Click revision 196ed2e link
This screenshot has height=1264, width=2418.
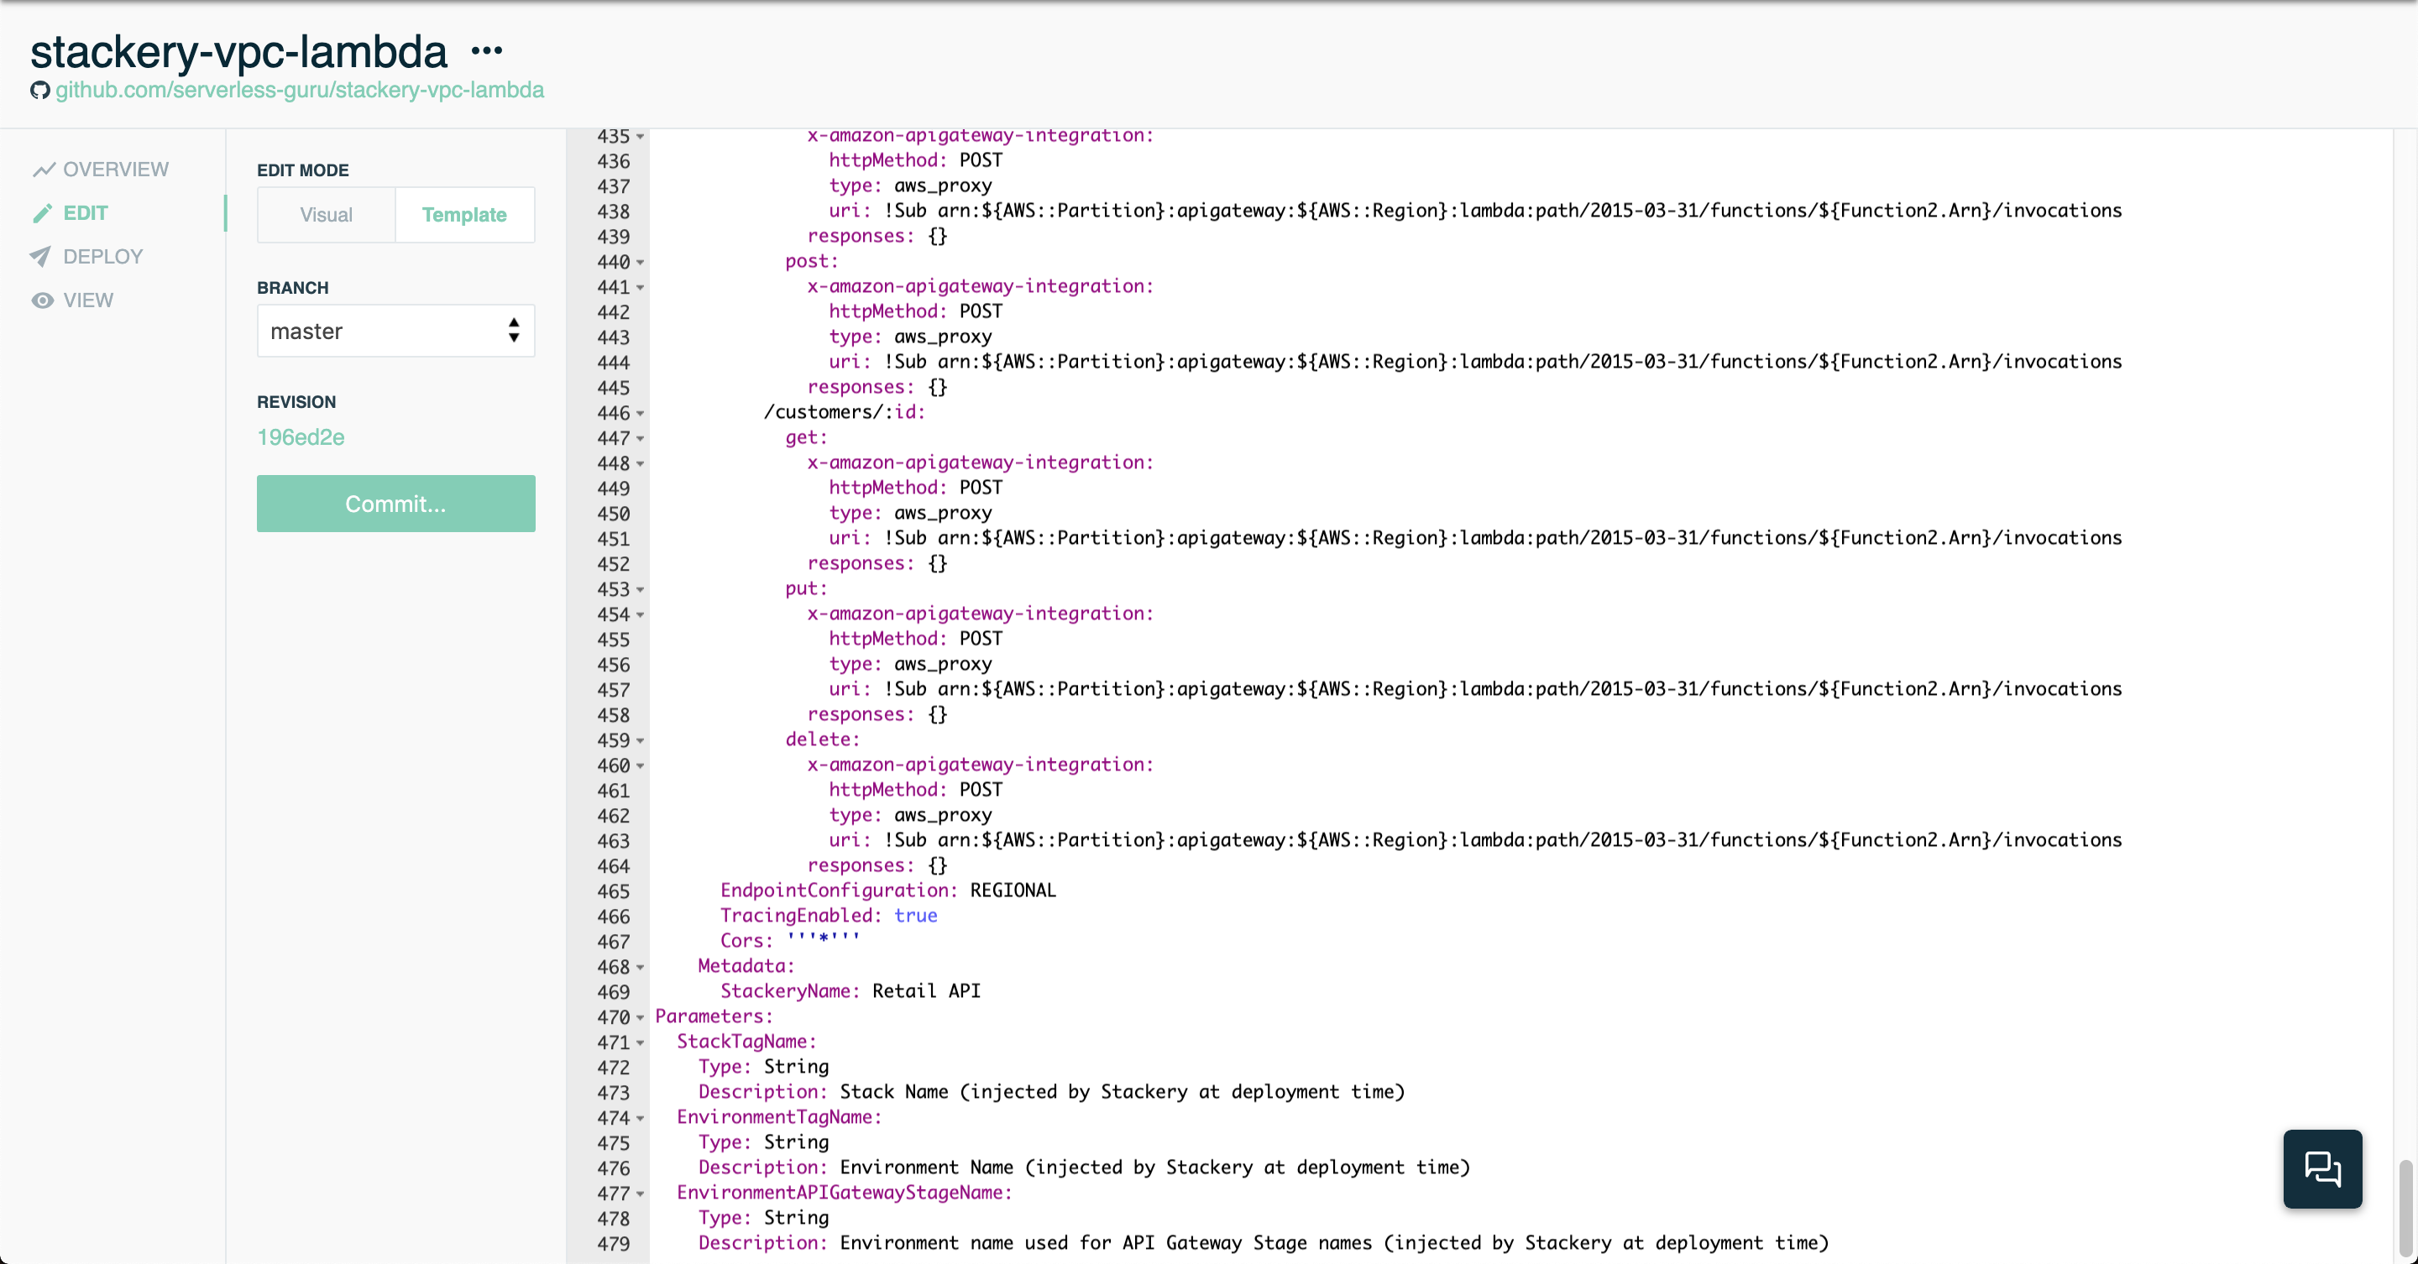tap(301, 437)
